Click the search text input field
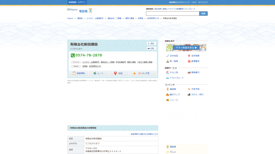The width and height of the screenshot is (275, 154). 172,14
